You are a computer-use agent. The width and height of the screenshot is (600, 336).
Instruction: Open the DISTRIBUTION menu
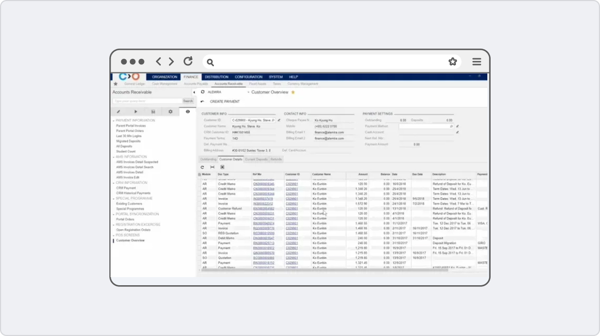point(218,77)
